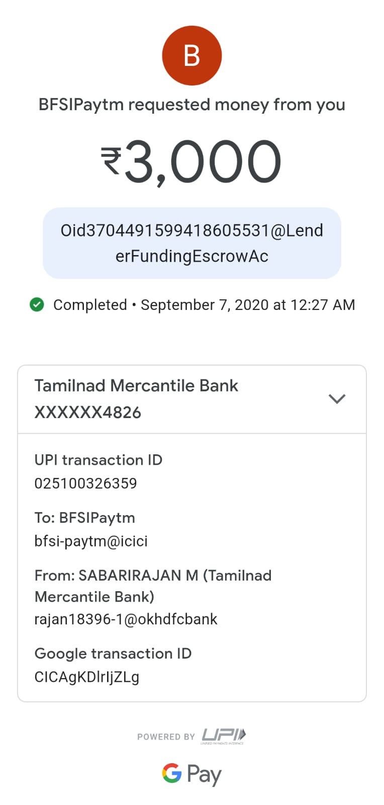Viewport: 384px width, 805px height.
Task: Click the UPI logo
Action: [224, 736]
